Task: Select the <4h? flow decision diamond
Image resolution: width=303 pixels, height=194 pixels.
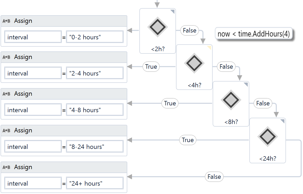Action: tap(194, 63)
